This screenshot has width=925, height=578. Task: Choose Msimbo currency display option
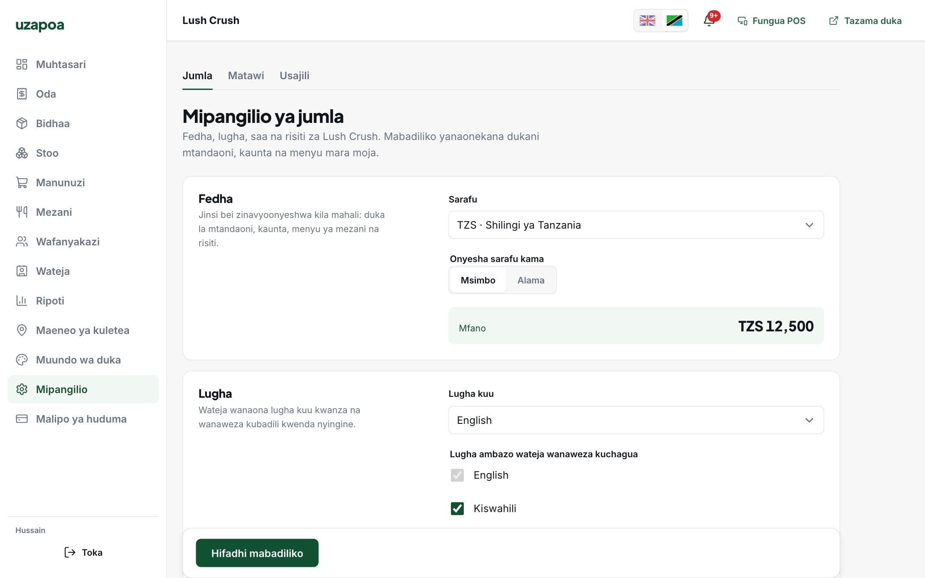[478, 280]
